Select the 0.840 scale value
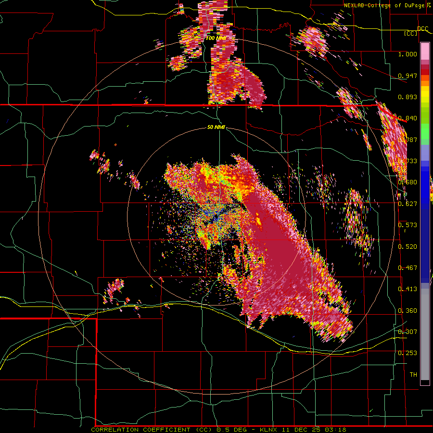 click(408, 118)
